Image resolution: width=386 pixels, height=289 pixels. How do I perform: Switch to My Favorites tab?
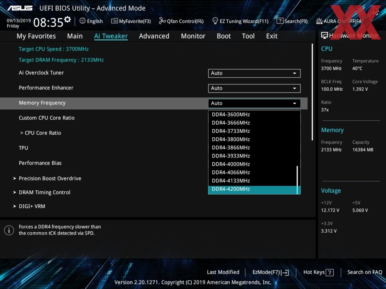(x=36, y=36)
